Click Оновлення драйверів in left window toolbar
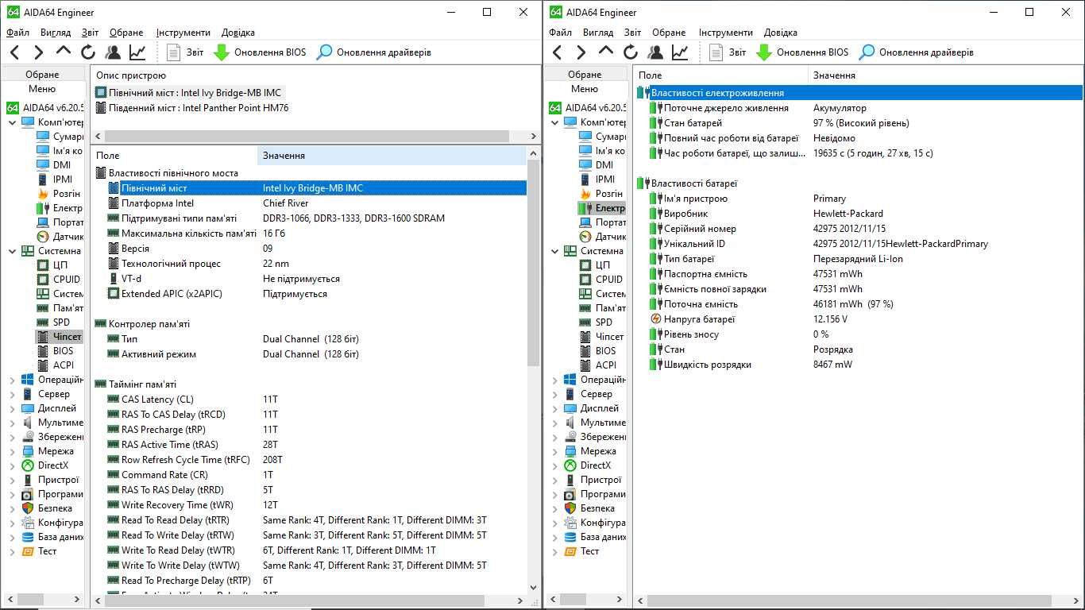 (x=373, y=52)
